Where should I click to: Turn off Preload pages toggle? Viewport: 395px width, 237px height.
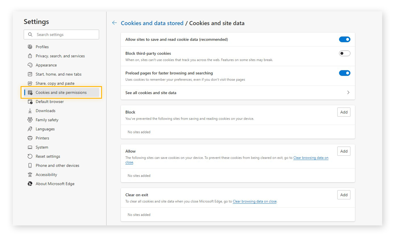(344, 73)
